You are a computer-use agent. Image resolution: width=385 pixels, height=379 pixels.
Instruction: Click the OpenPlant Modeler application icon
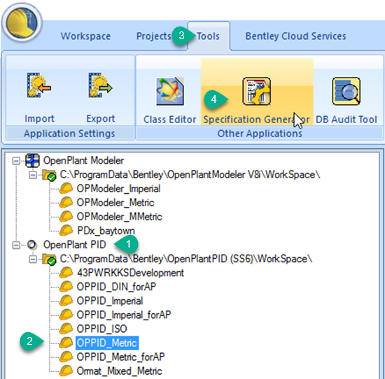click(32, 161)
